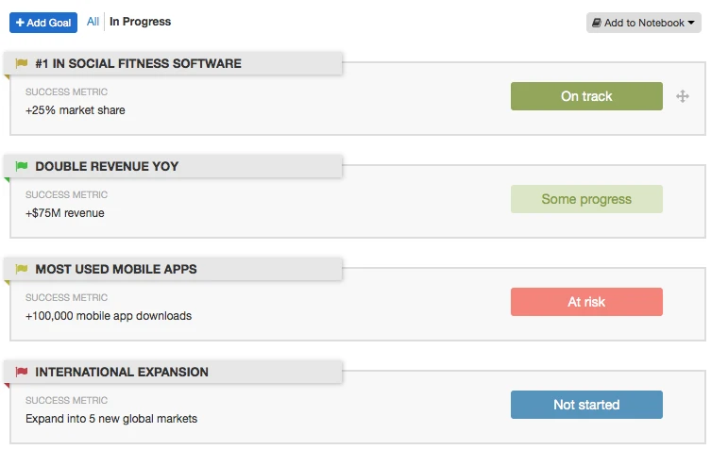Click the red flag on International Expansion
The image size is (728, 466).
point(22,373)
